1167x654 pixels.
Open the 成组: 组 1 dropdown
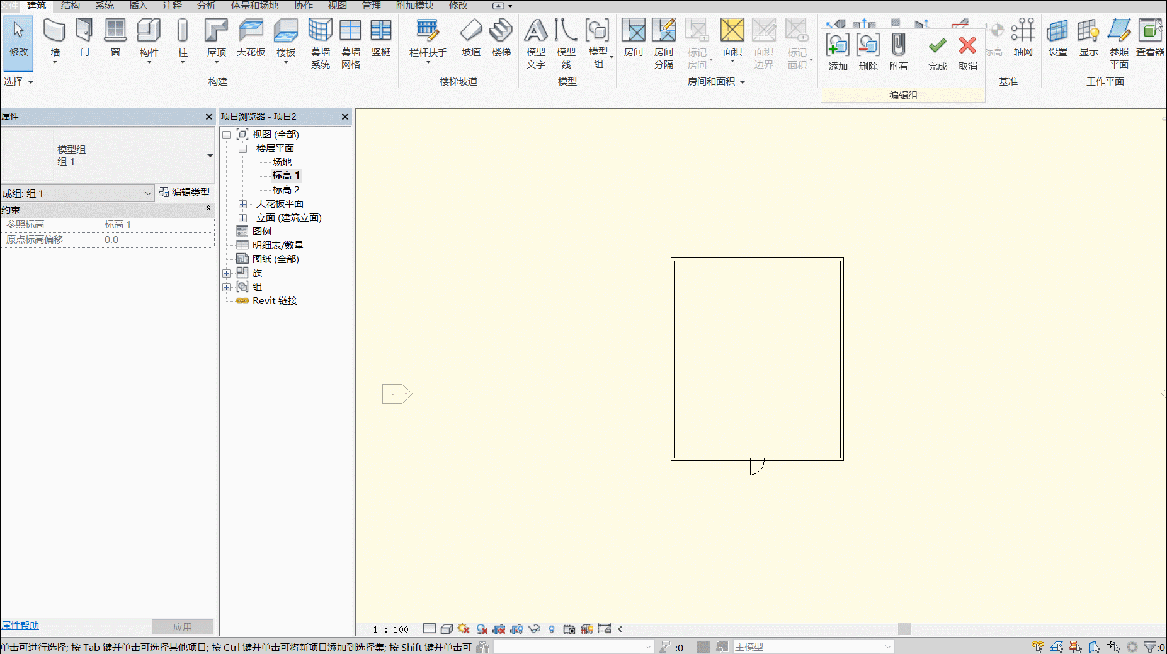coord(77,193)
